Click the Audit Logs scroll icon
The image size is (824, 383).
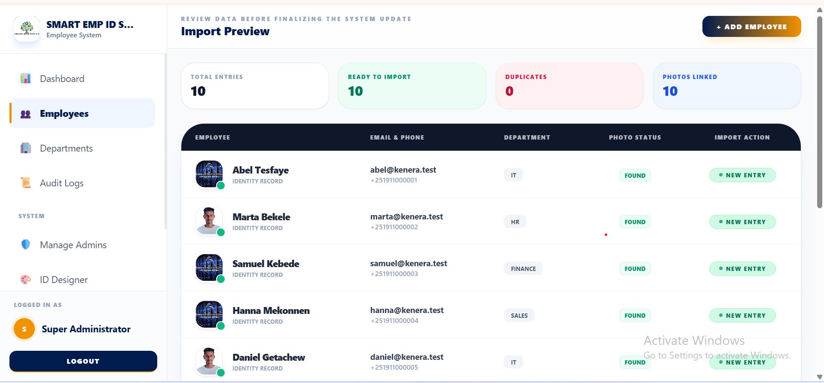tap(26, 183)
